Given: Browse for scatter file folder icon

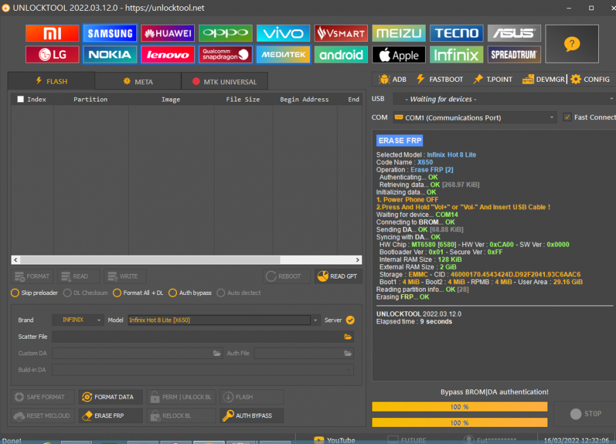Looking at the screenshot, I should 348,337.
